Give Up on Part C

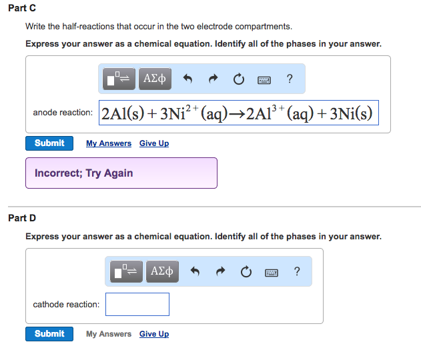(x=154, y=143)
